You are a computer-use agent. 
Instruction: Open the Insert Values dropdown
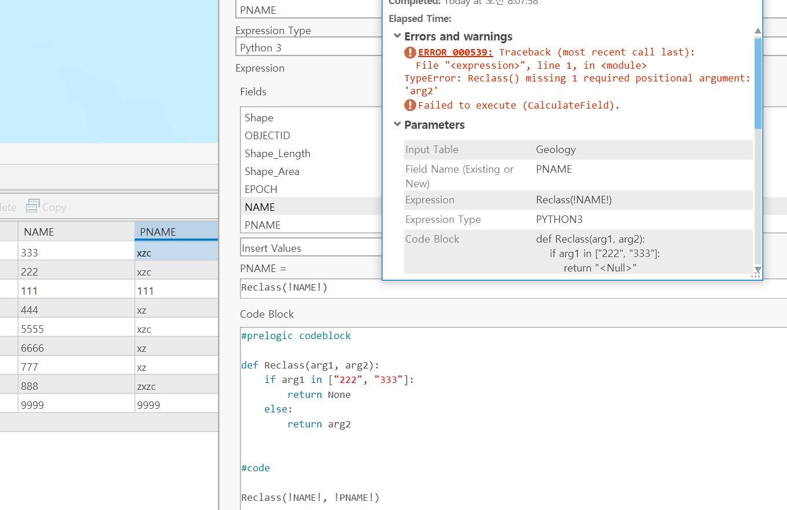311,248
